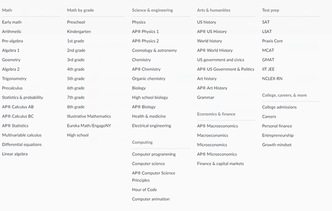Open the Grammar course link
Viewport: 332px width, 211px height.
point(205,97)
